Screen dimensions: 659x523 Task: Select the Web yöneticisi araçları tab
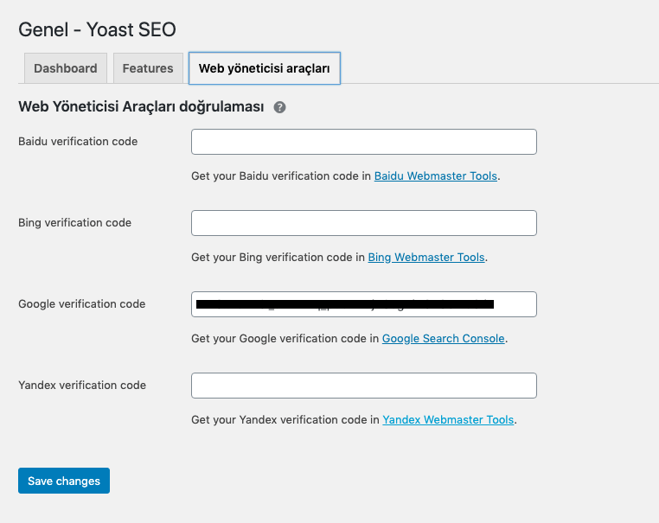coord(265,68)
